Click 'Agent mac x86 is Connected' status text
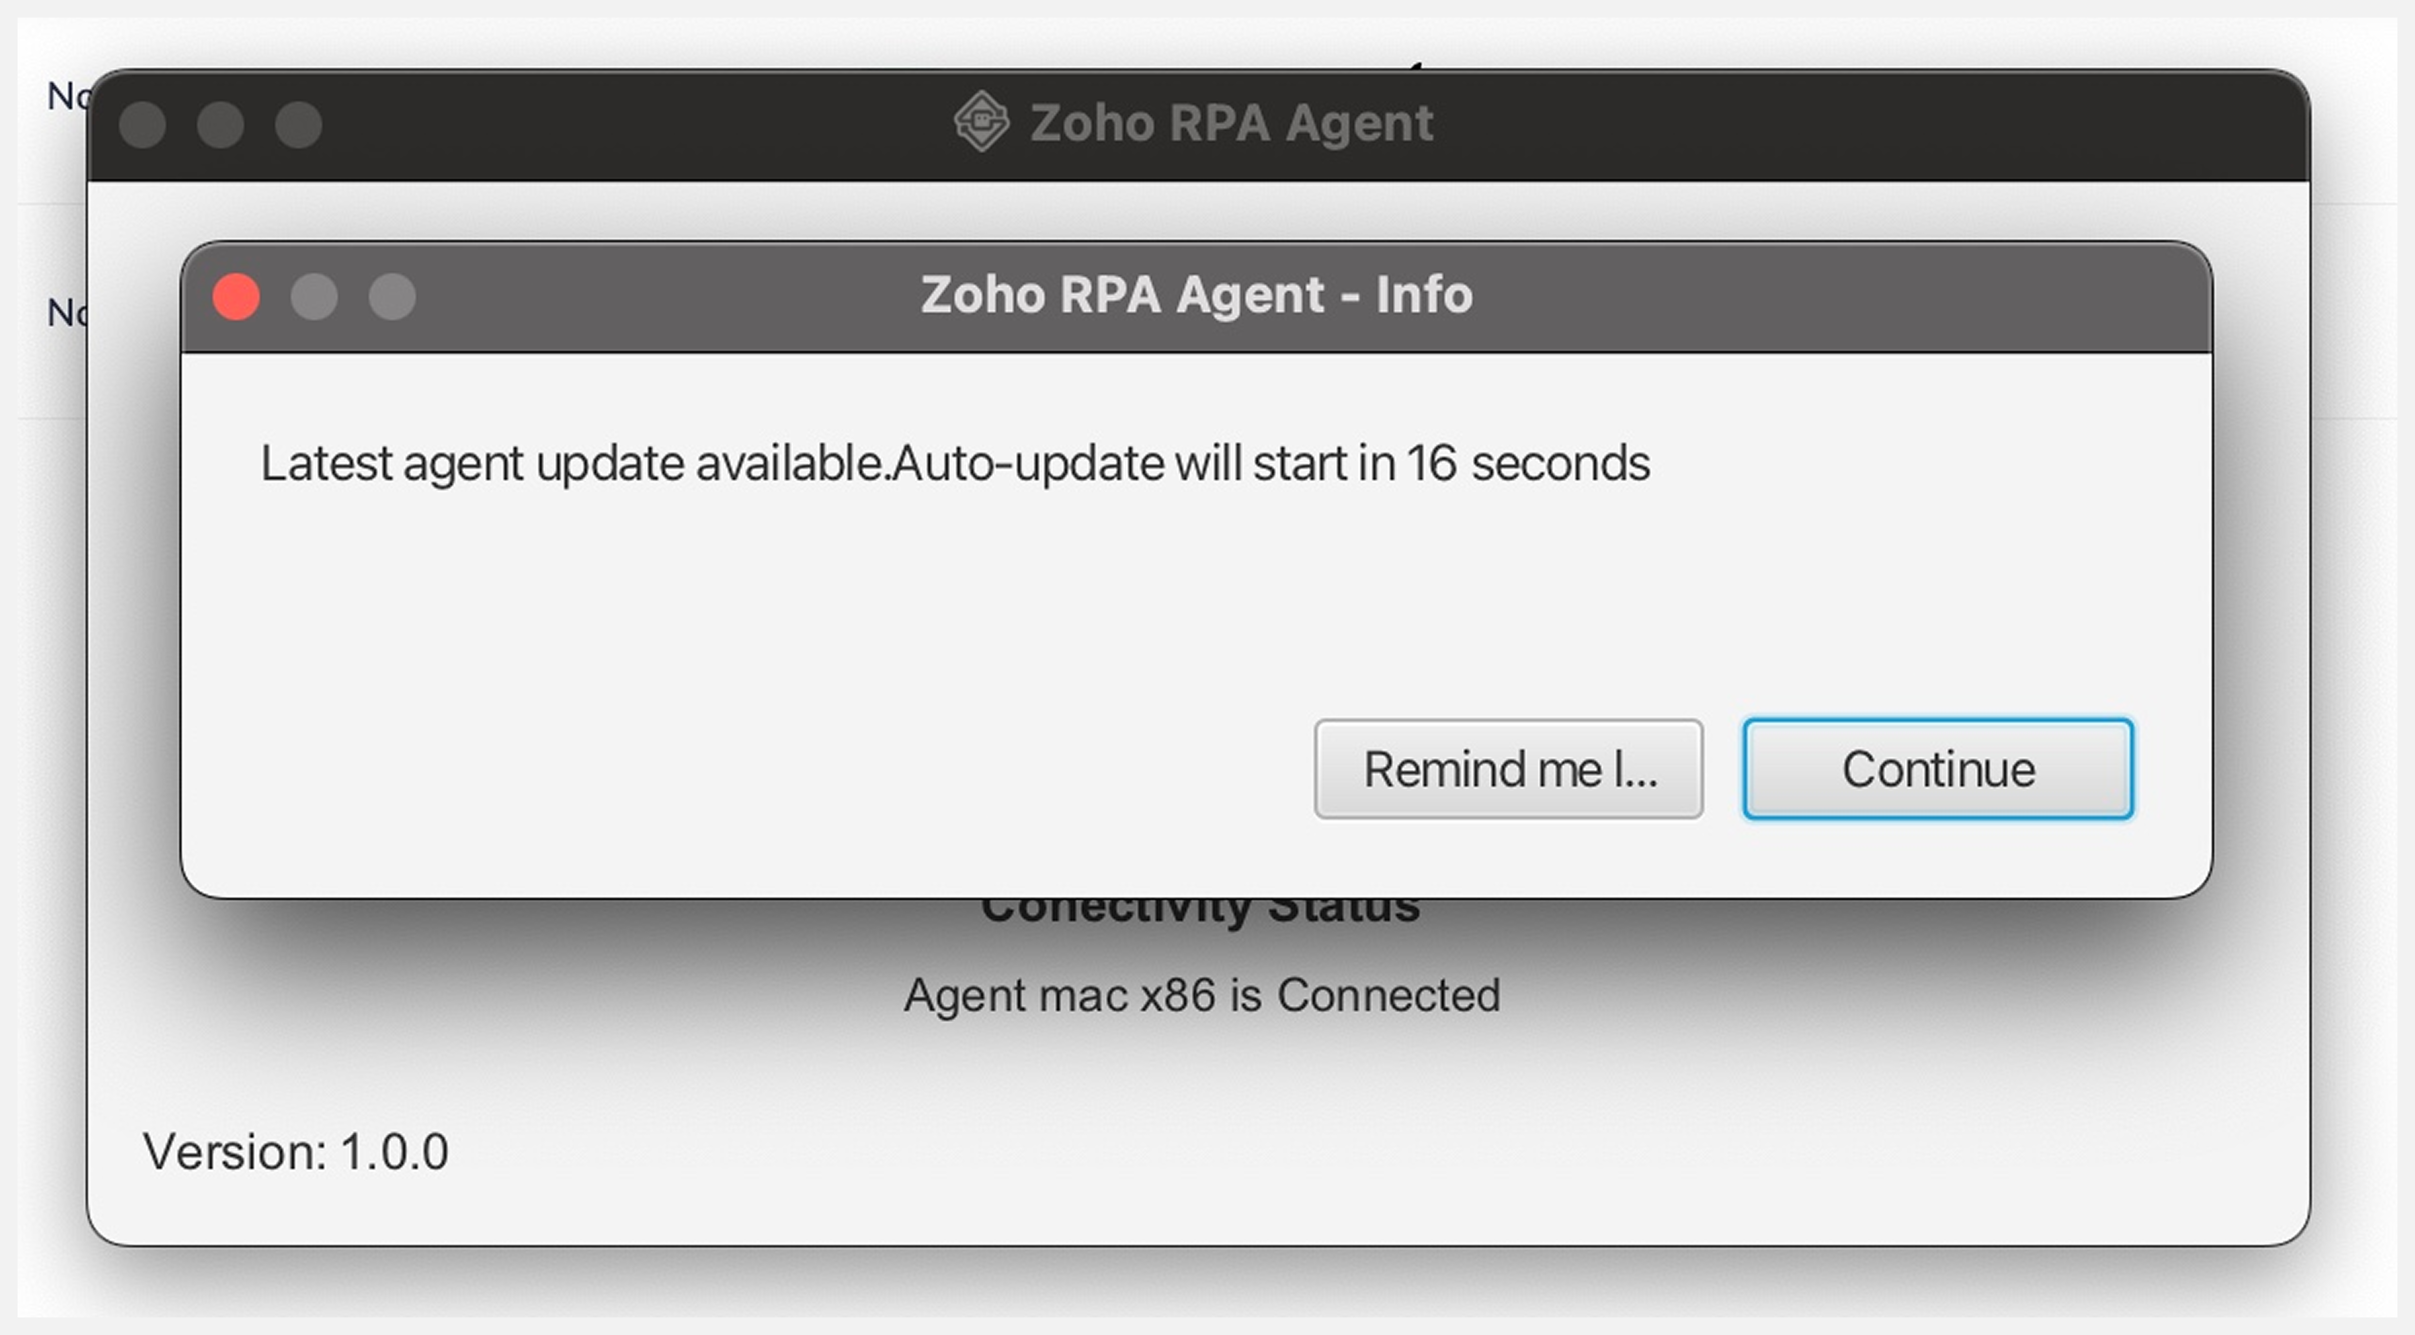Viewport: 2415px width, 1335px height. (x=1201, y=995)
